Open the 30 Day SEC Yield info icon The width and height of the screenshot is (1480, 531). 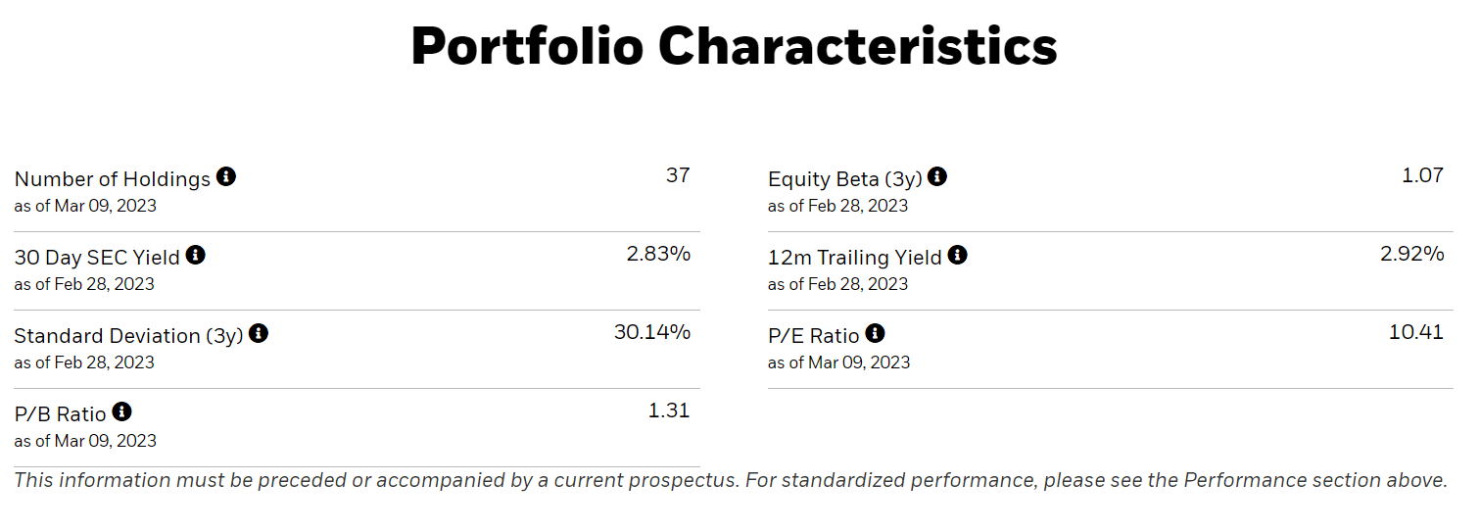click(196, 256)
